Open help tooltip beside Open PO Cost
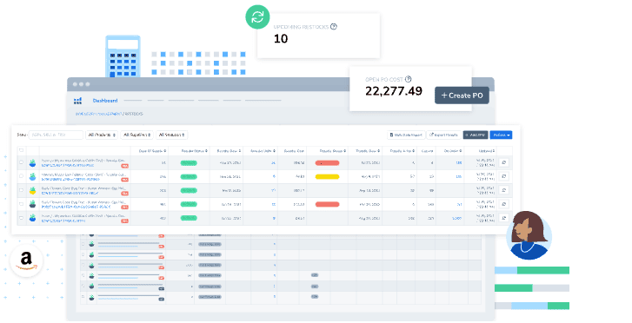The image size is (632, 323). pos(408,79)
